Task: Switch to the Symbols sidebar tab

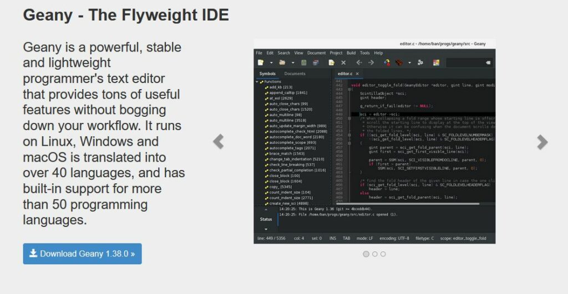Action: pos(267,74)
